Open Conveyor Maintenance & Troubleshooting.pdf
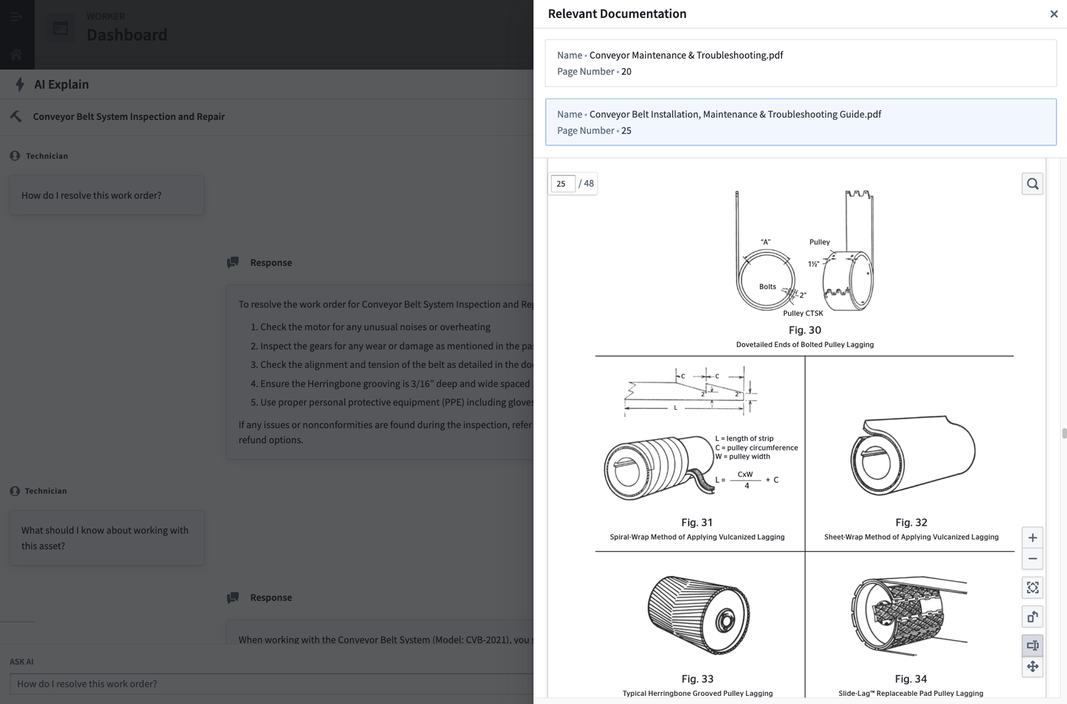Screen dimensions: 1067x704 pyautogui.click(x=800, y=63)
